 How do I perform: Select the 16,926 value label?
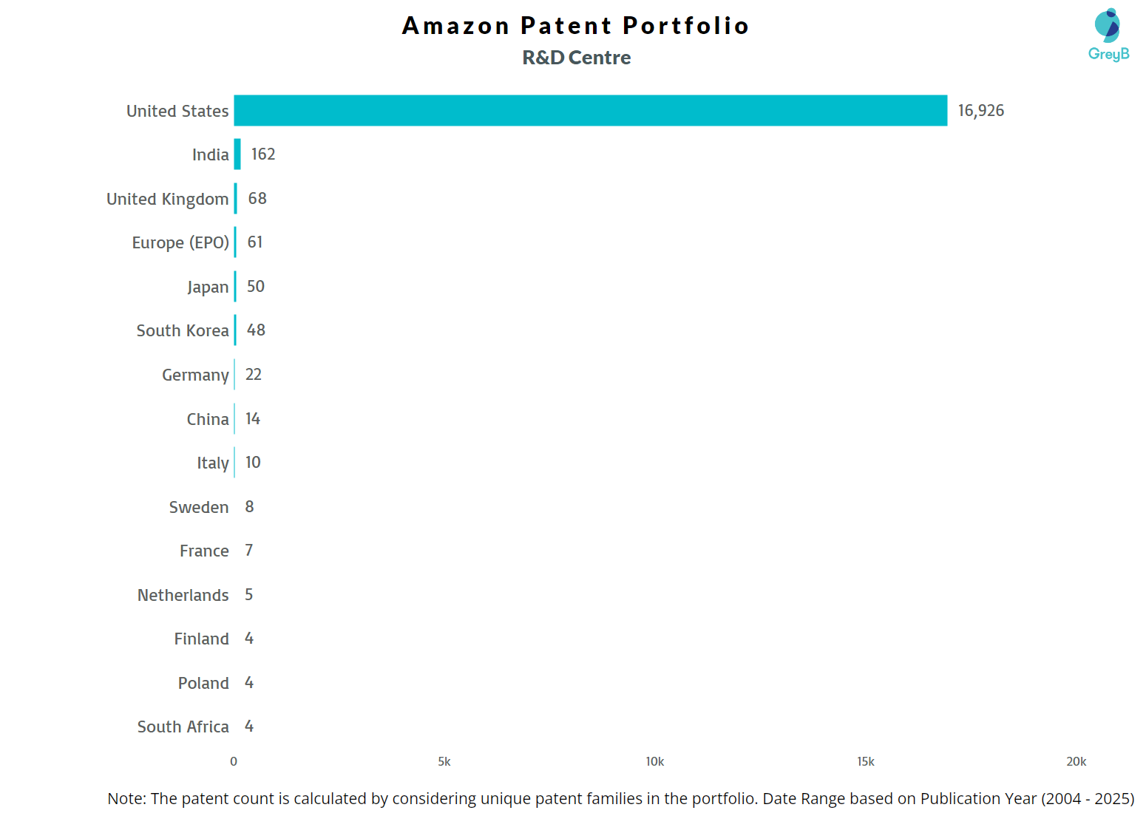pos(980,111)
